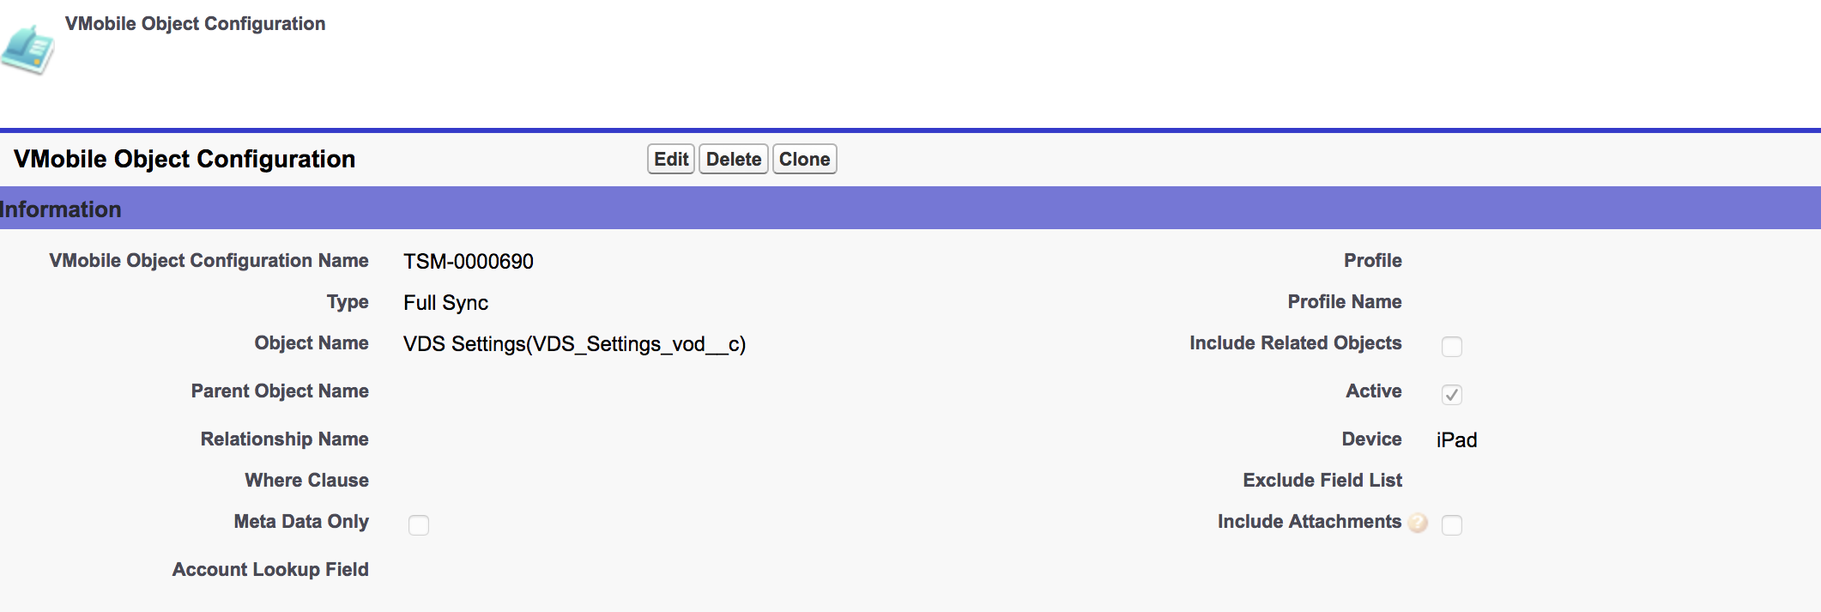This screenshot has height=612, width=1821.
Task: Click the Full Sync type value
Action: pyautogui.click(x=445, y=303)
